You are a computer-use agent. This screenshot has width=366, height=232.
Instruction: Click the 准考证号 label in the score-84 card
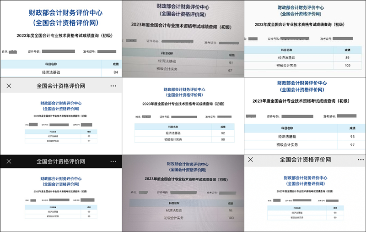(x=90, y=51)
